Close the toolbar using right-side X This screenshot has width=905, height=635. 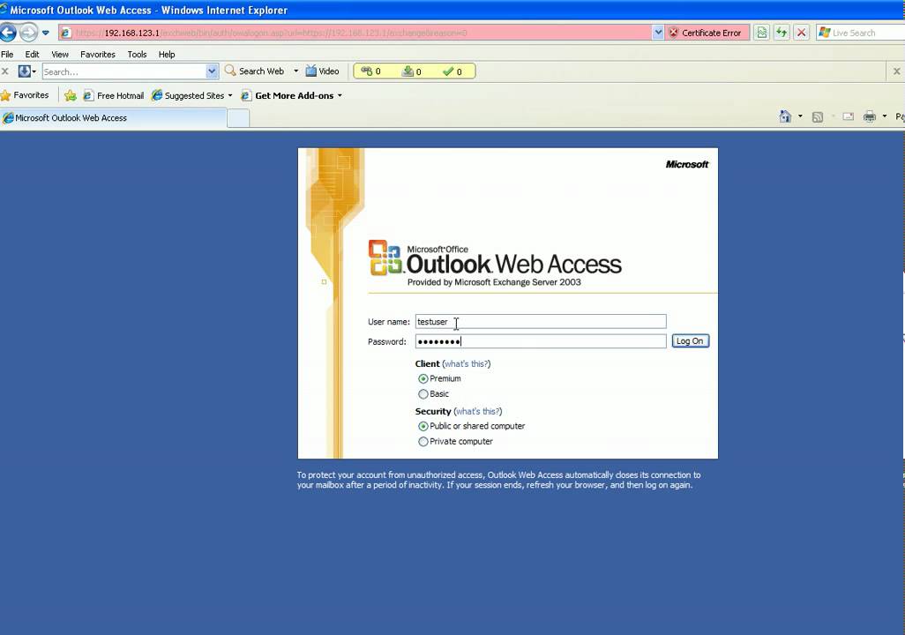click(x=896, y=71)
